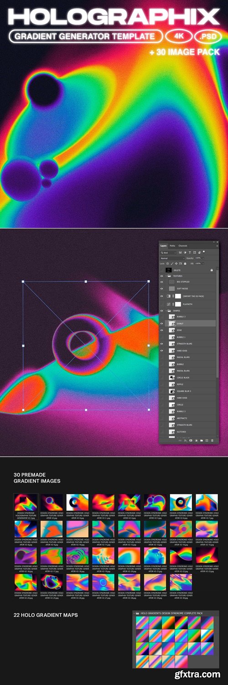Image resolution: width=228 pixels, height=685 pixels.
Task: Click the lock image pixels brush icon
Action: 172,264
